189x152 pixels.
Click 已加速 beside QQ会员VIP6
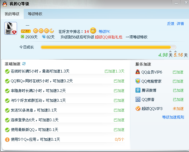coord(178,72)
